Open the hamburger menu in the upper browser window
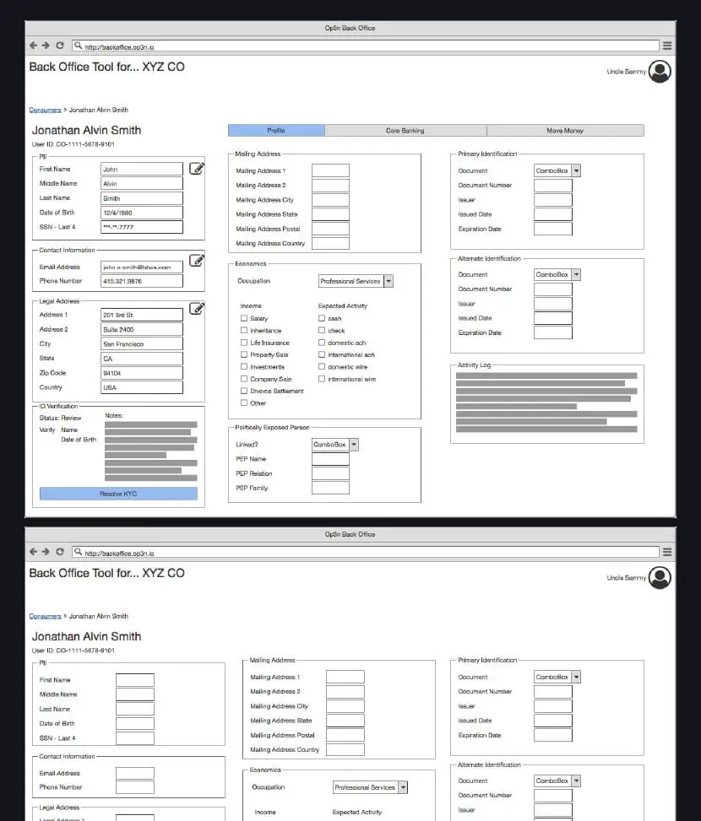Screen dimensions: 701x821 point(667,46)
